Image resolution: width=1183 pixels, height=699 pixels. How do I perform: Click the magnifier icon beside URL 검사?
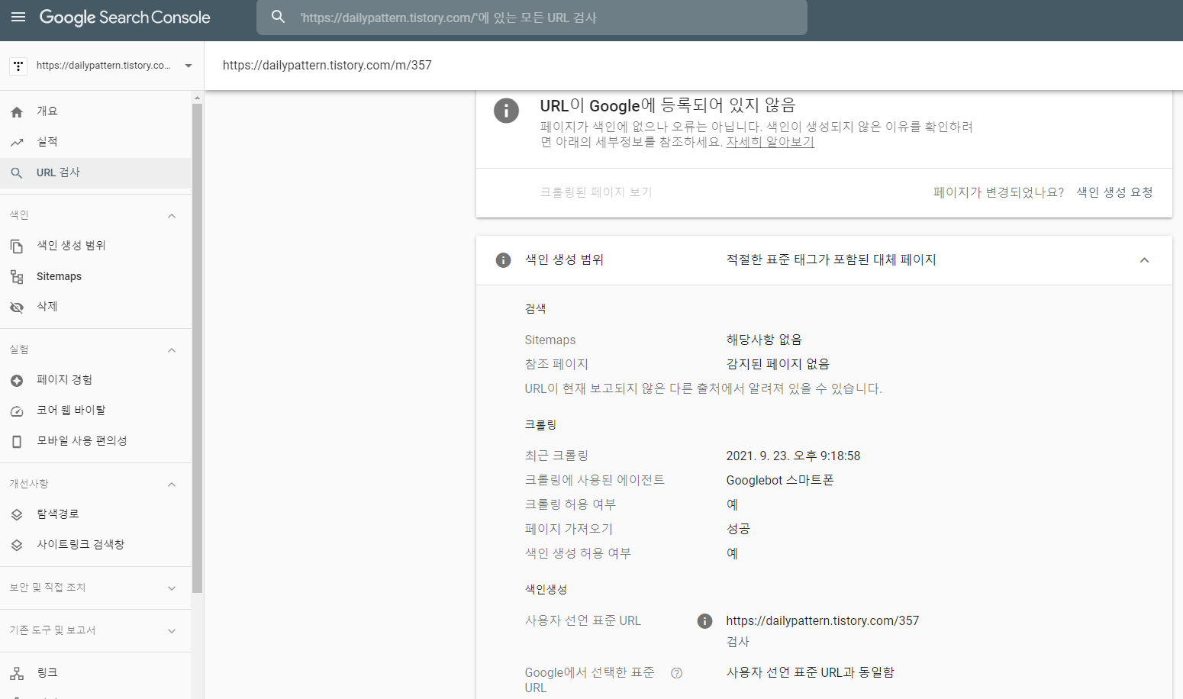pos(17,173)
